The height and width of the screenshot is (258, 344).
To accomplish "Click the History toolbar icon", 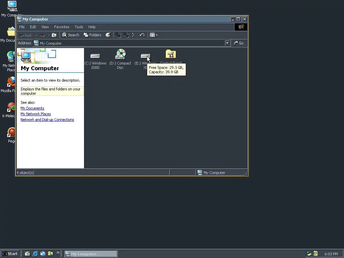I will pyautogui.click(x=108, y=35).
